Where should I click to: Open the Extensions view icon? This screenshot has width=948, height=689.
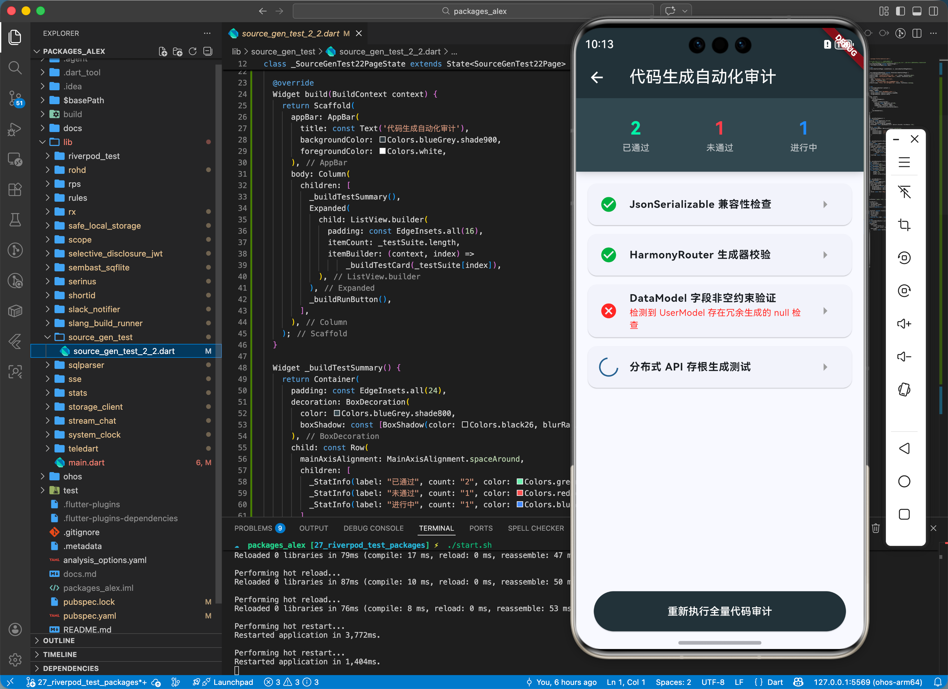pos(15,189)
